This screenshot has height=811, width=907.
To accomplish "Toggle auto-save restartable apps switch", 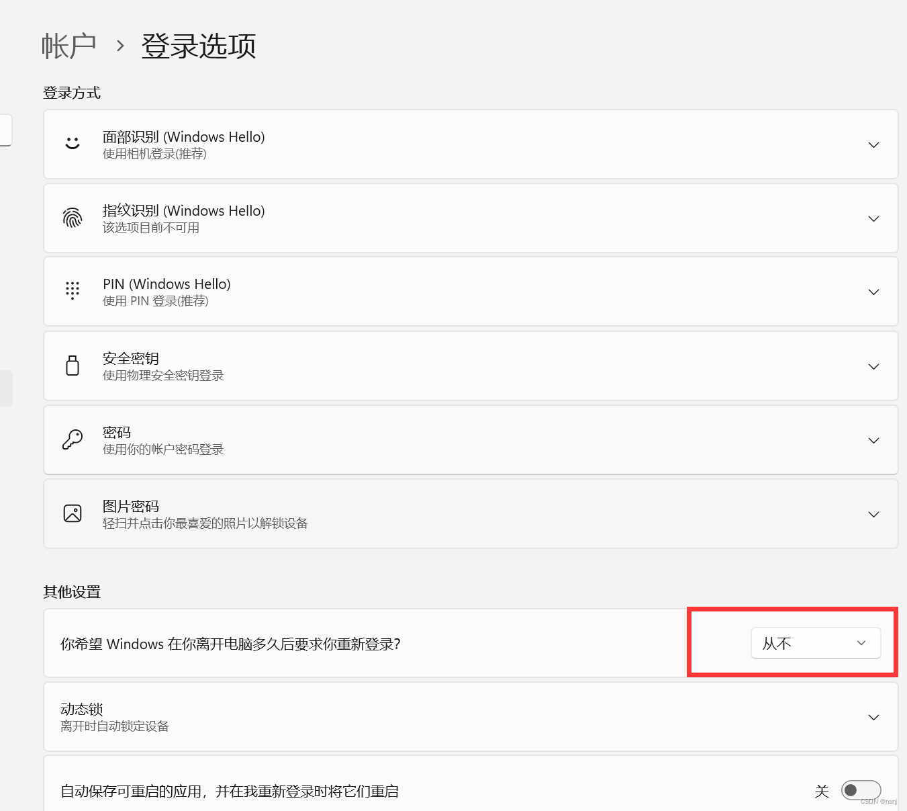I will pos(861,790).
